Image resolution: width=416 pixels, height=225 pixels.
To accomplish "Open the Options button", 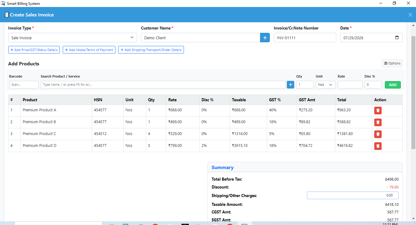I will [x=392, y=63].
